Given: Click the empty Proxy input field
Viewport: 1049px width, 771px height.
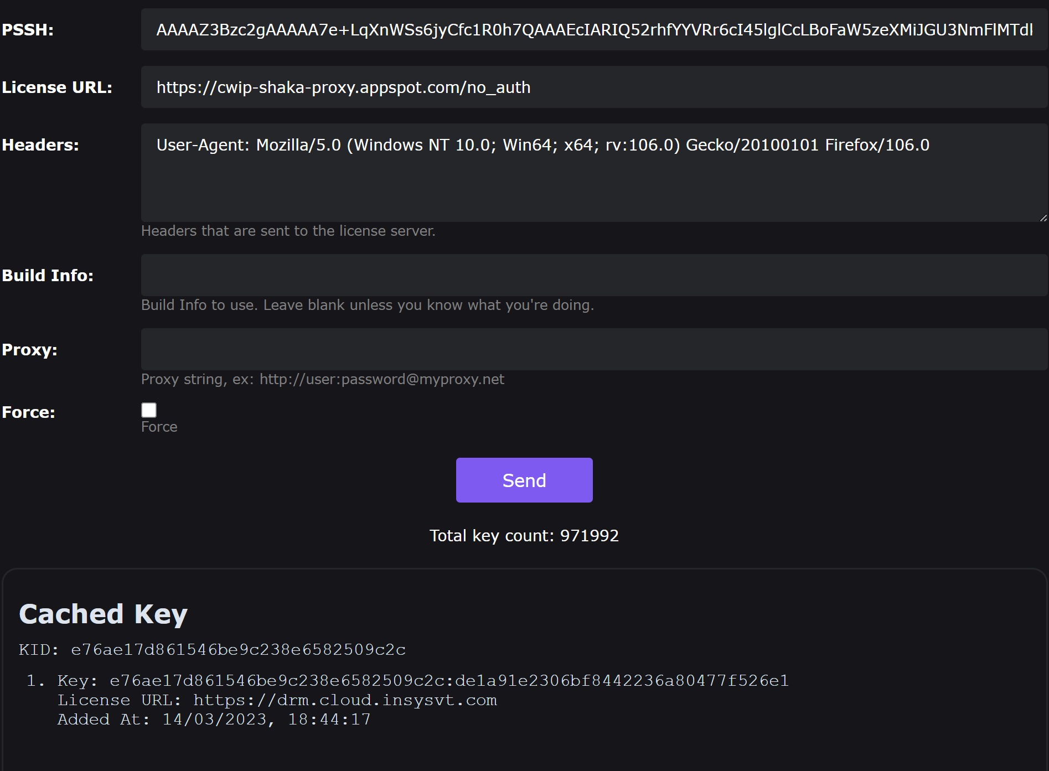Looking at the screenshot, I should (593, 349).
